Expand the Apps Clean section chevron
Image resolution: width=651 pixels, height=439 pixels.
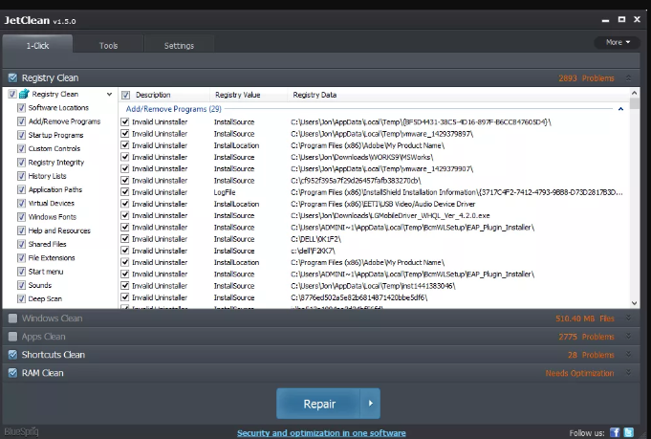629,337
